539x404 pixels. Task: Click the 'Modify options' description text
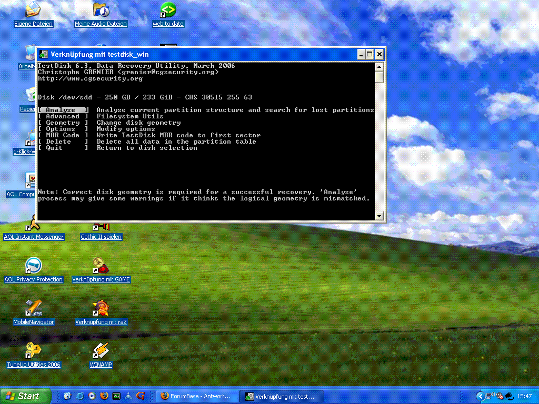click(x=126, y=129)
